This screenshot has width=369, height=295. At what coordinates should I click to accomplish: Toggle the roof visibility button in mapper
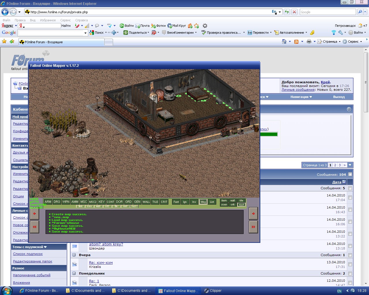241,205
